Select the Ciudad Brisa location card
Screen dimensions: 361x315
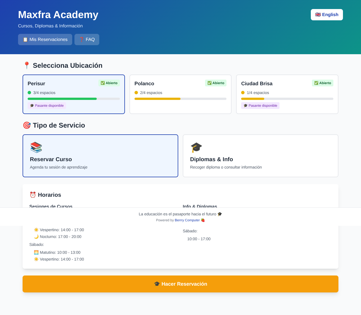tap(287, 94)
